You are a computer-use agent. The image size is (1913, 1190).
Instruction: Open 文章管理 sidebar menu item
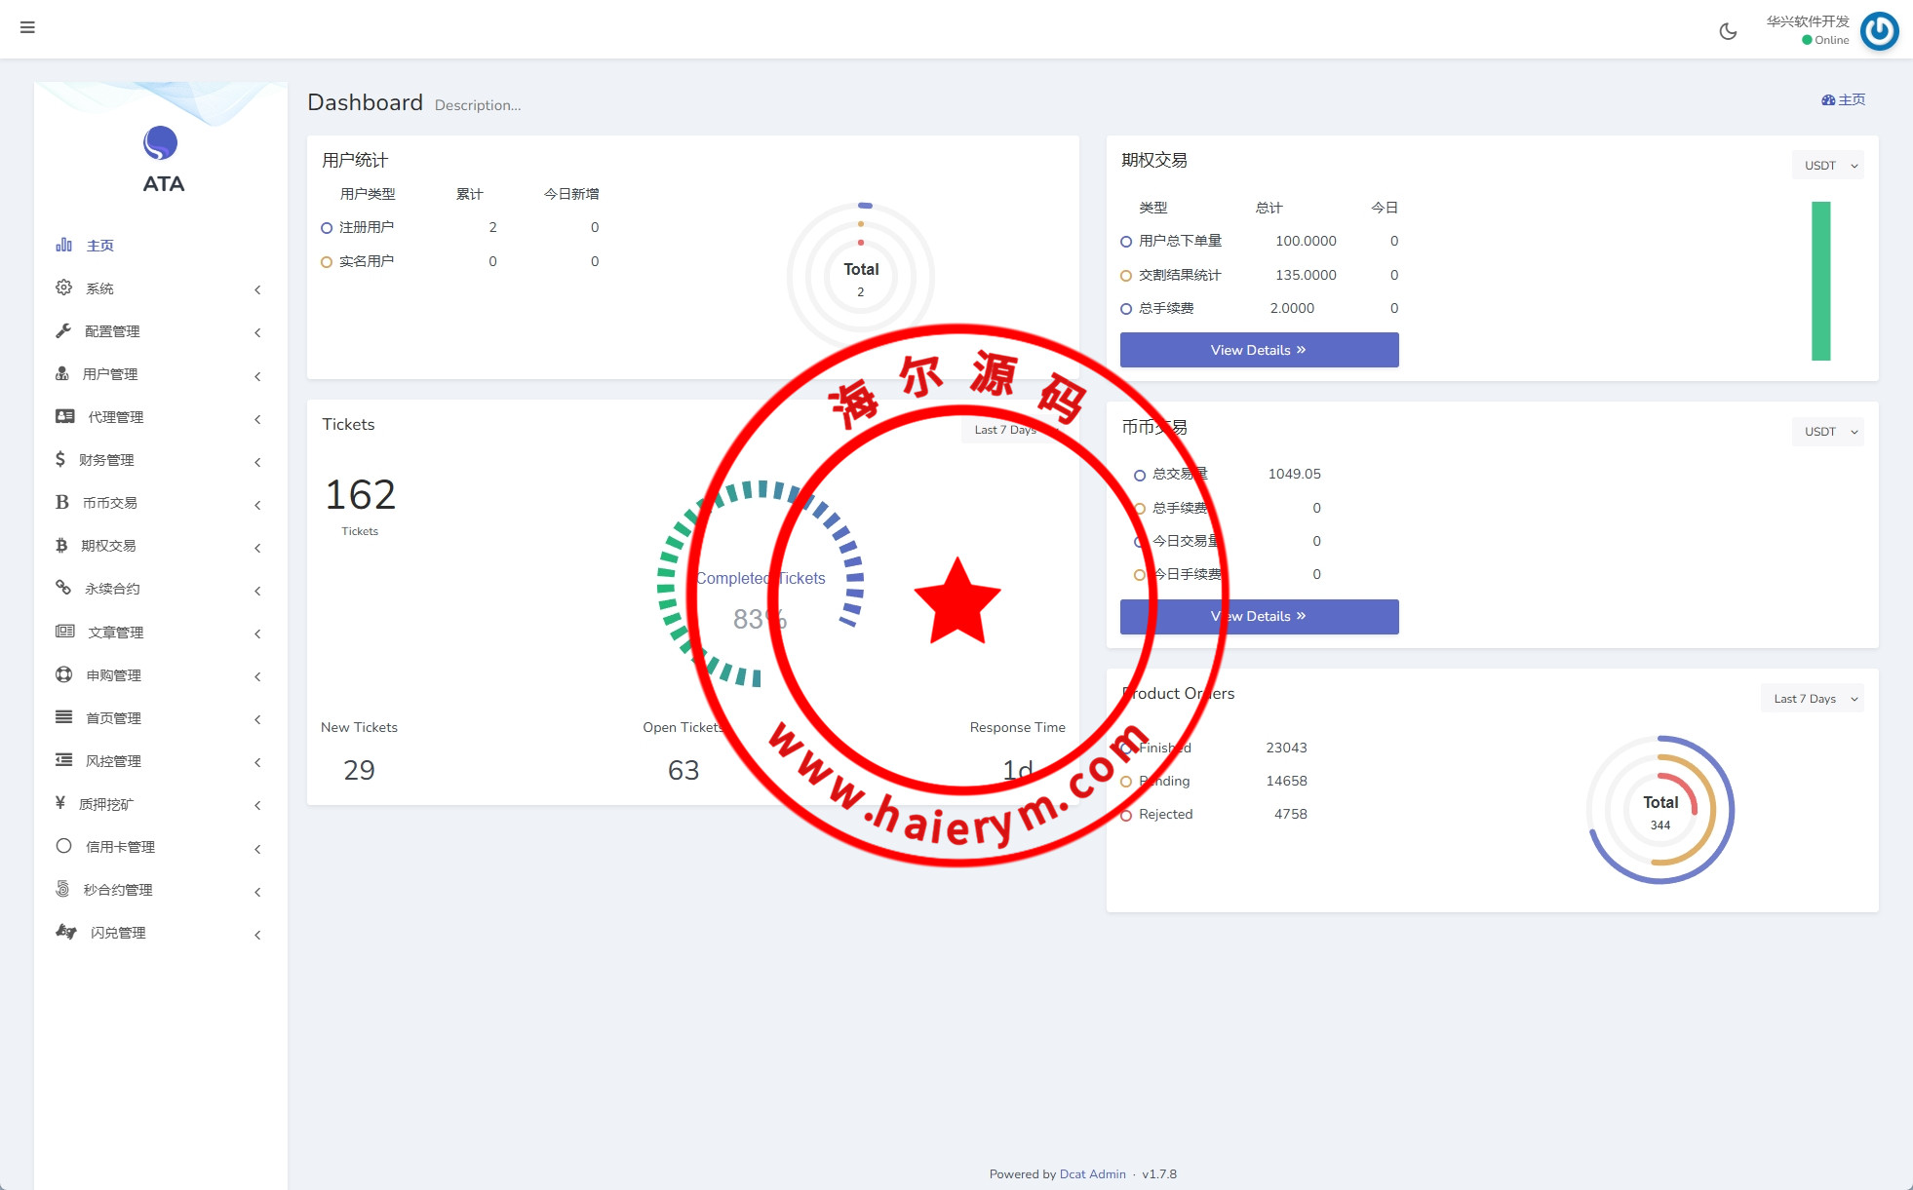(116, 633)
